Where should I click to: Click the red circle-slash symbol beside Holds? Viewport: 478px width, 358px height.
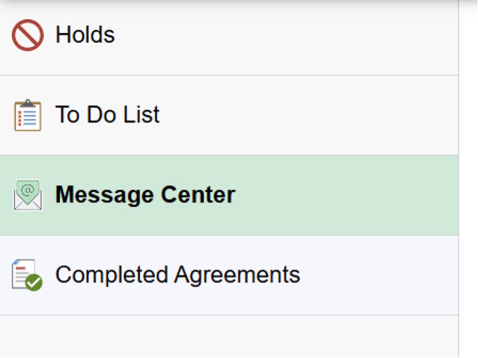tap(28, 35)
